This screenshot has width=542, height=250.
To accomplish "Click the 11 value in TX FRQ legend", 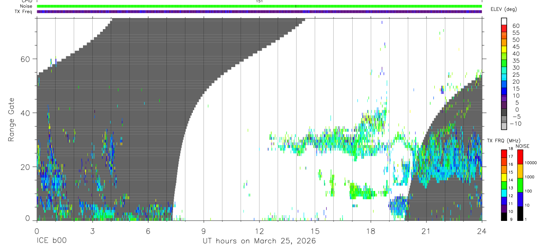I will point(511,204).
